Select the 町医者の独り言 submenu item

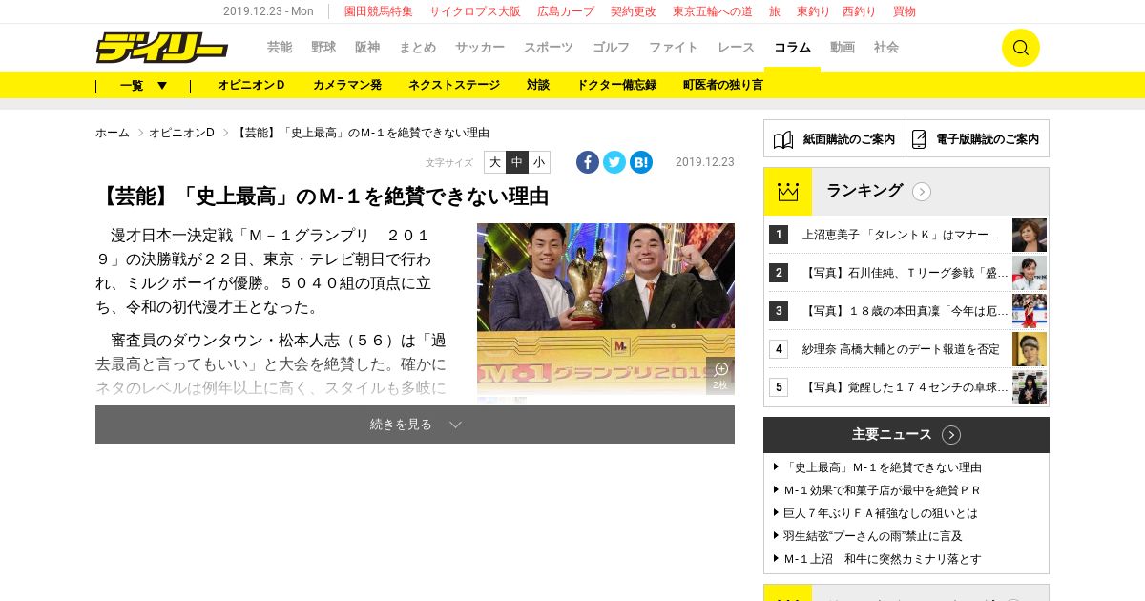723,85
